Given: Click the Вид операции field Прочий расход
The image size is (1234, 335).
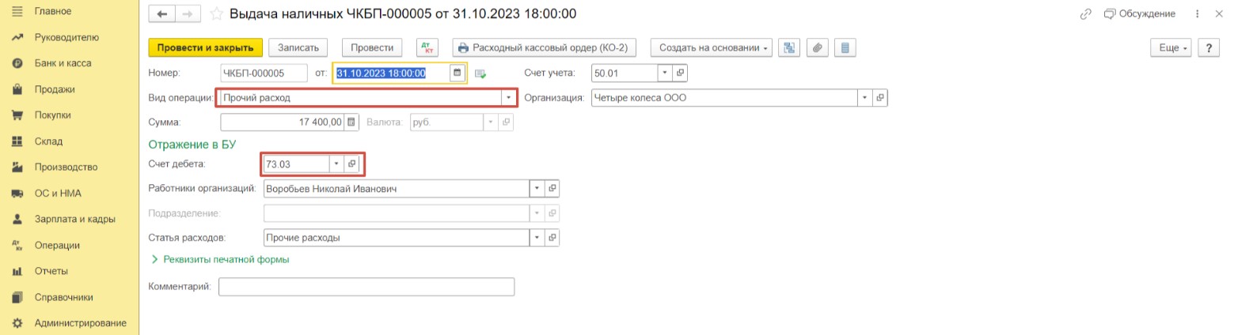Looking at the screenshot, I should [359, 98].
